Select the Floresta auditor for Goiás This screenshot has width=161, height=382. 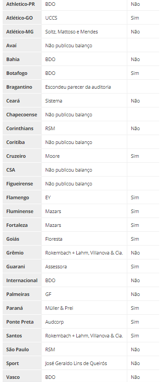tap(84, 239)
